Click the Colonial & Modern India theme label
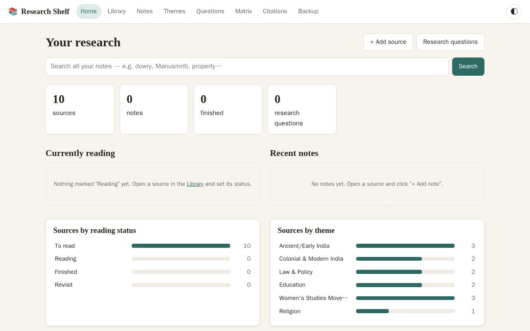The image size is (530, 331). click(x=311, y=259)
